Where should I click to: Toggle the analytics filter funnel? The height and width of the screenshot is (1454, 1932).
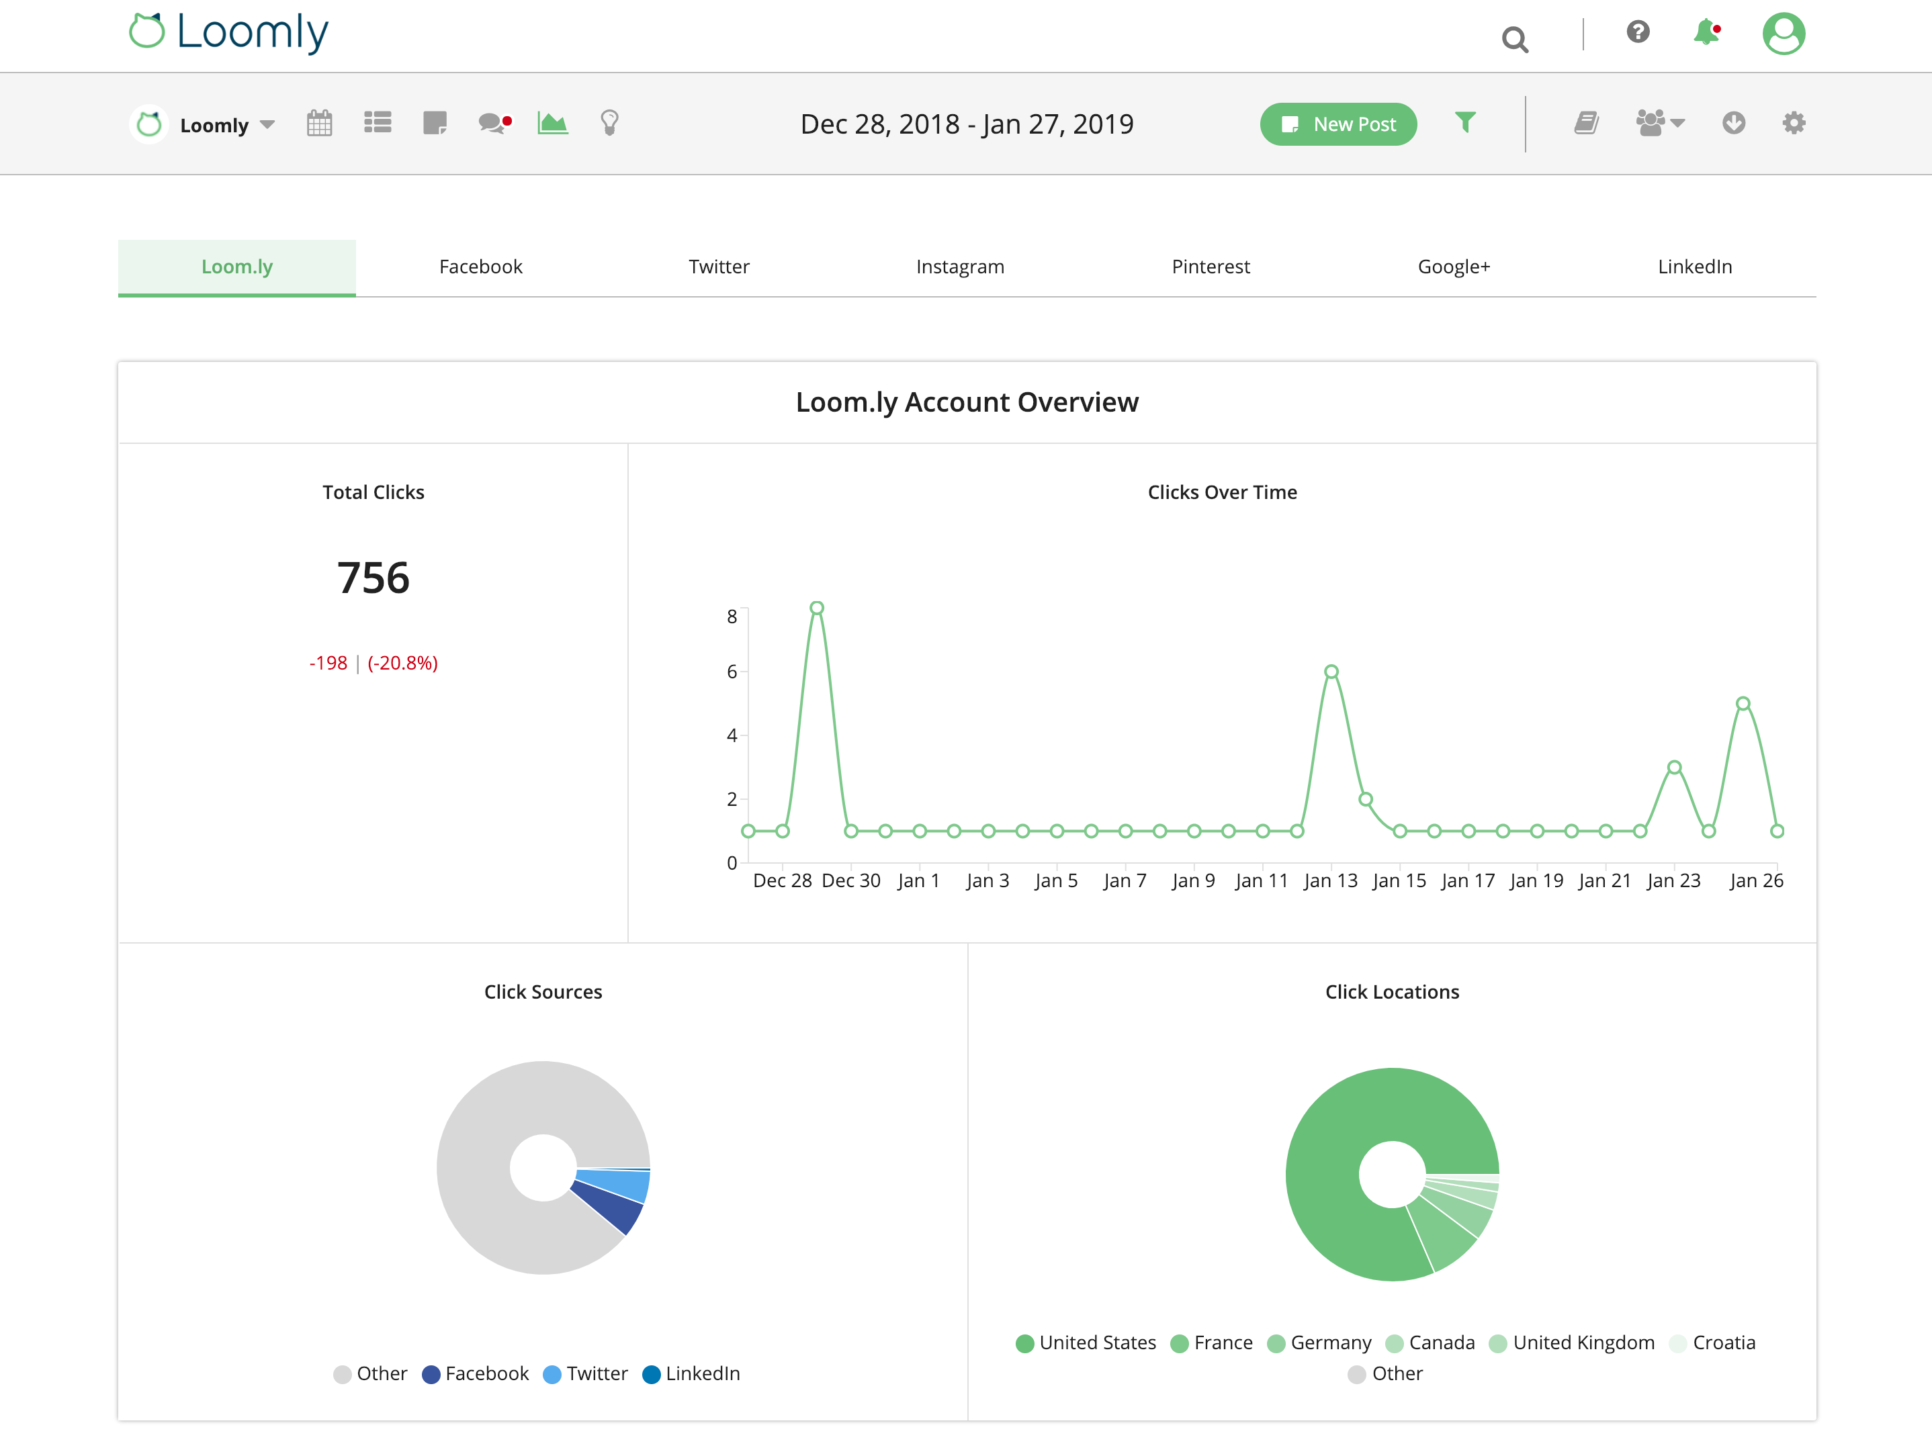click(1466, 123)
